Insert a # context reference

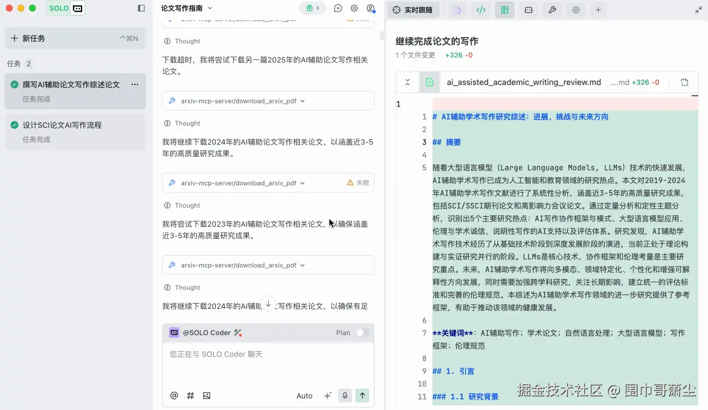pos(190,396)
